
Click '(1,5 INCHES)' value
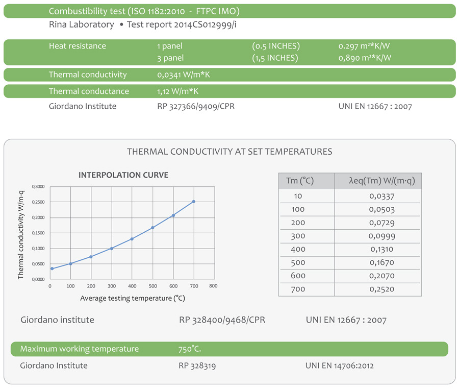pyautogui.click(x=275, y=58)
